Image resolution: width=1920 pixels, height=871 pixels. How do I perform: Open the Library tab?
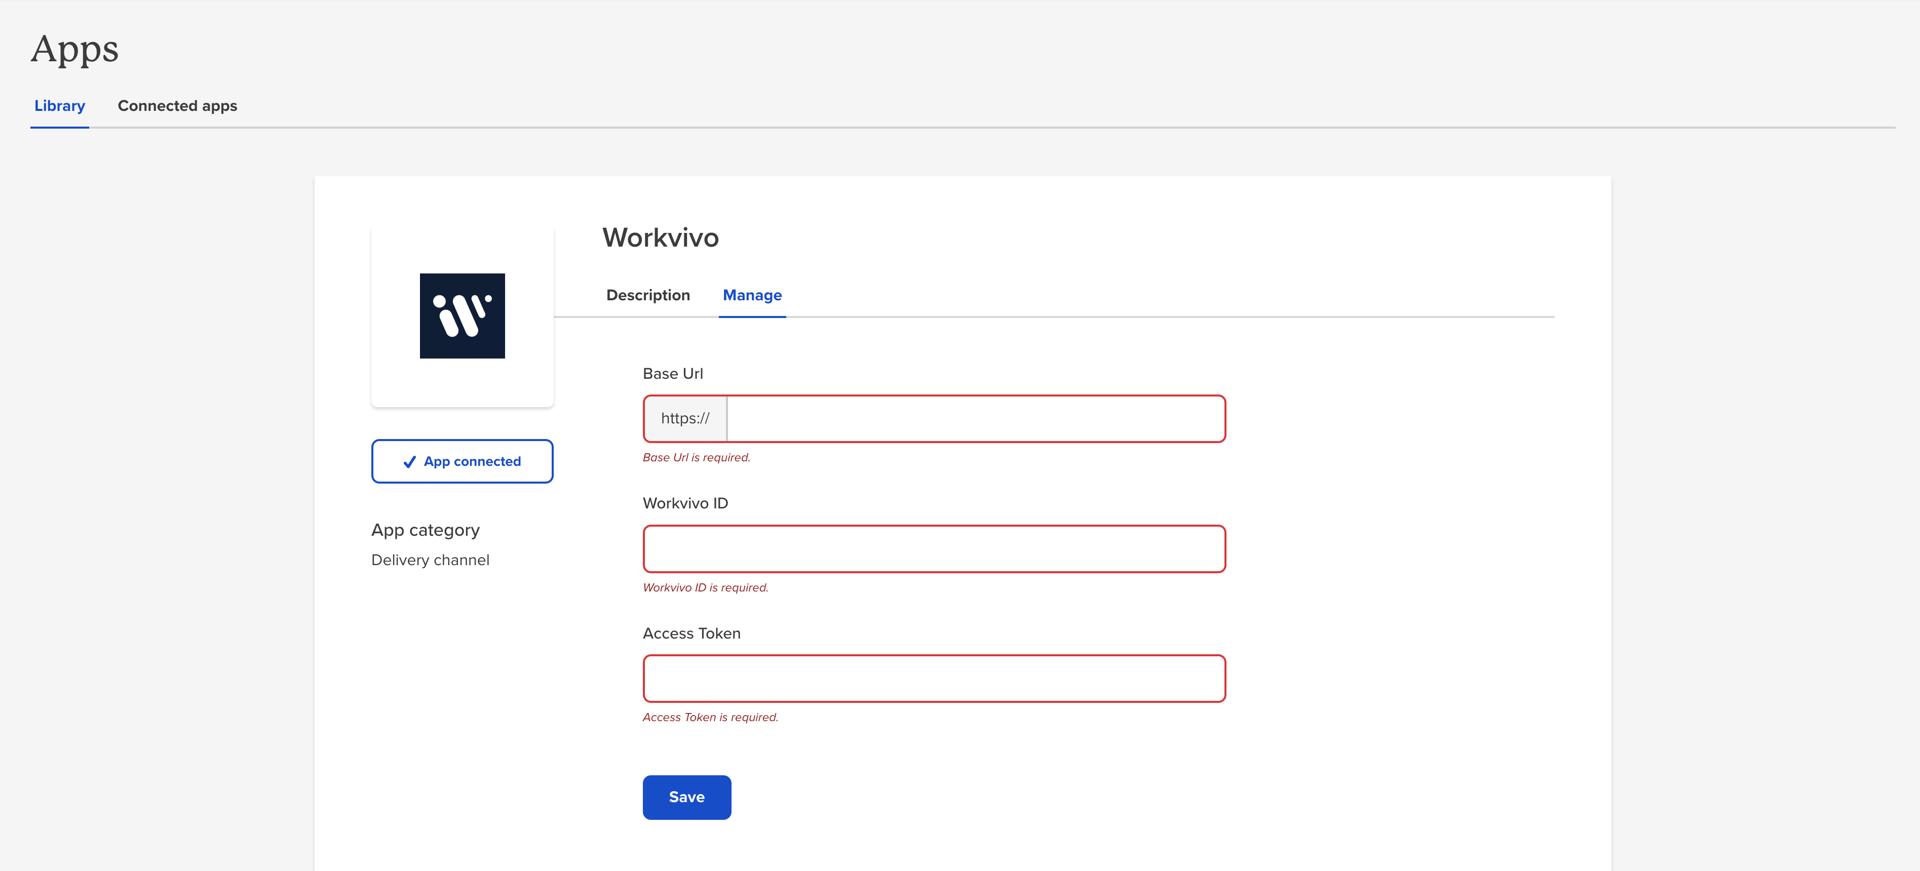click(60, 106)
